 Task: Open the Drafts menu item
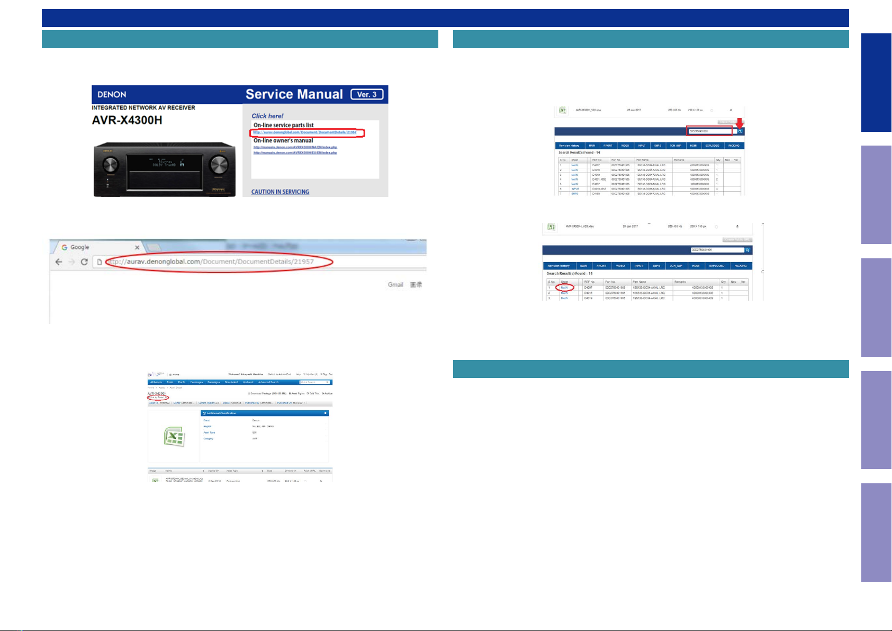(x=182, y=382)
